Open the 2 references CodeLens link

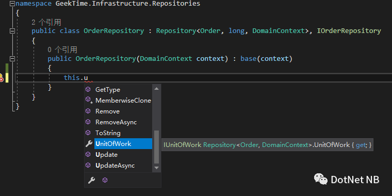(46, 22)
